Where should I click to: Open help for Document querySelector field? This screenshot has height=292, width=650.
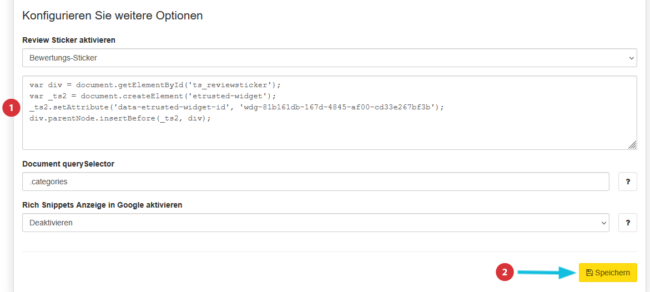[x=628, y=182]
